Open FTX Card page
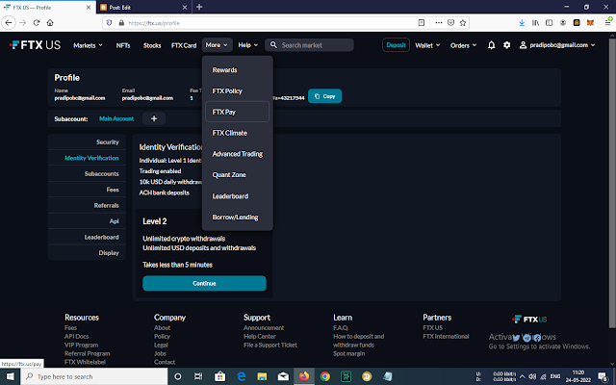 pos(184,45)
